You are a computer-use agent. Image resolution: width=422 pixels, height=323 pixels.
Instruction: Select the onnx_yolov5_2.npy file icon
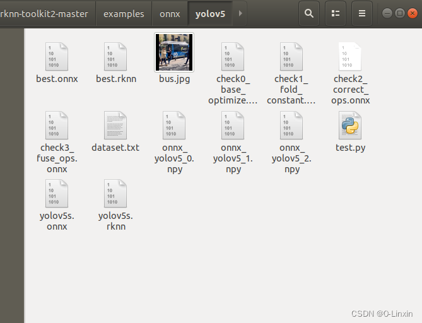pos(291,125)
